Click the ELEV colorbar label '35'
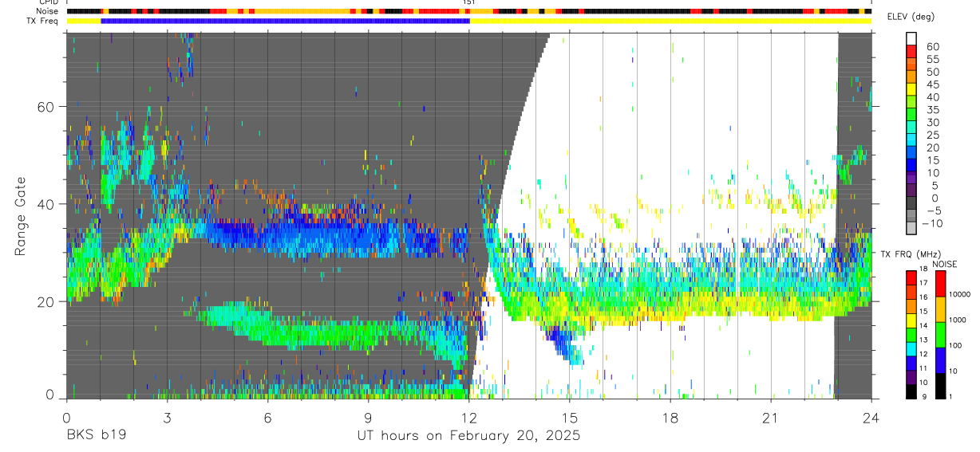 click(x=932, y=110)
